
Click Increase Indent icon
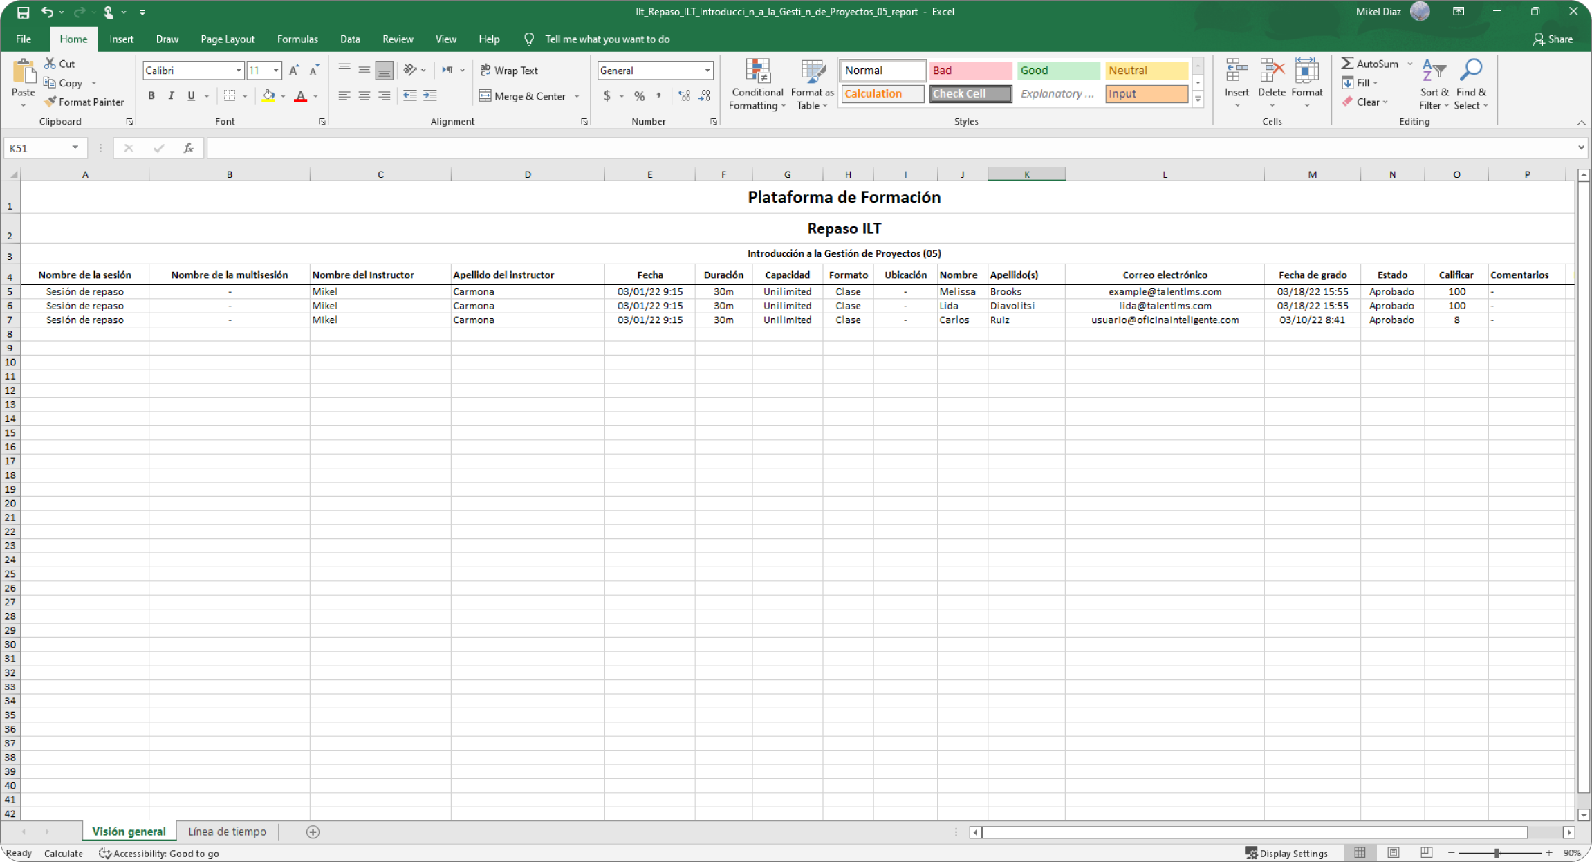point(430,95)
